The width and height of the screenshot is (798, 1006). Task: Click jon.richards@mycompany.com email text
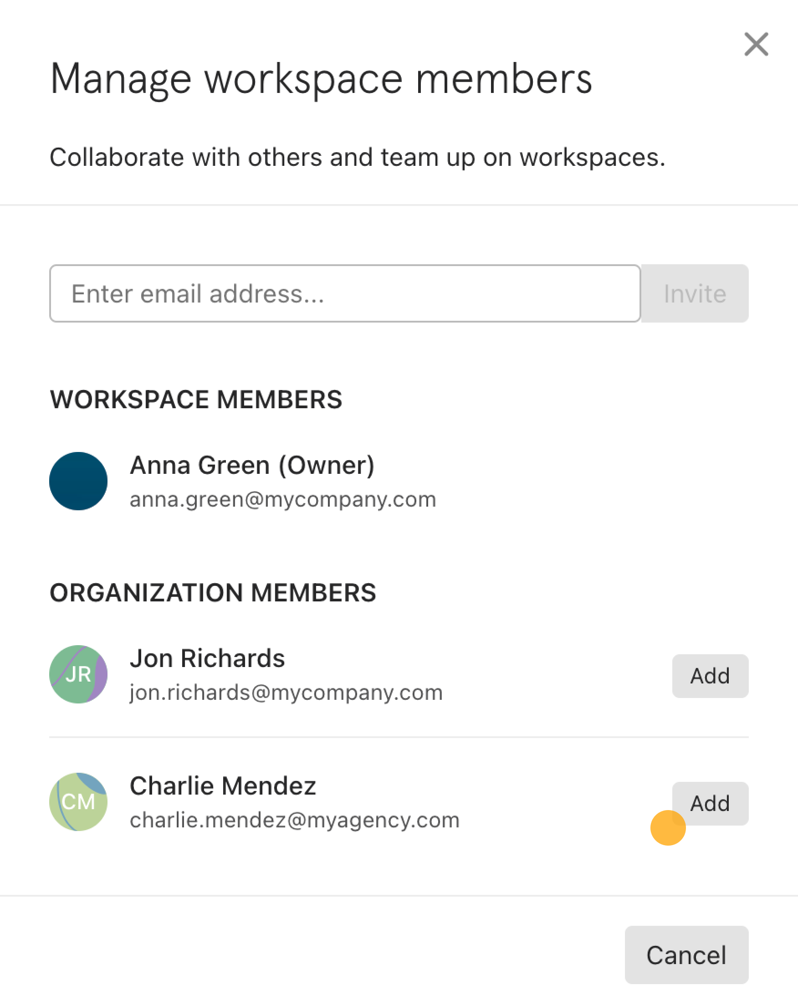pyautogui.click(x=286, y=693)
